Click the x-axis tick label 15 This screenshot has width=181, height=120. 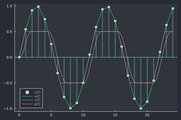tap(115, 115)
